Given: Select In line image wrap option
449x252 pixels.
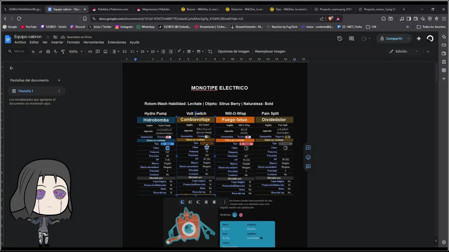Looking at the screenshot, I should [x=182, y=202].
